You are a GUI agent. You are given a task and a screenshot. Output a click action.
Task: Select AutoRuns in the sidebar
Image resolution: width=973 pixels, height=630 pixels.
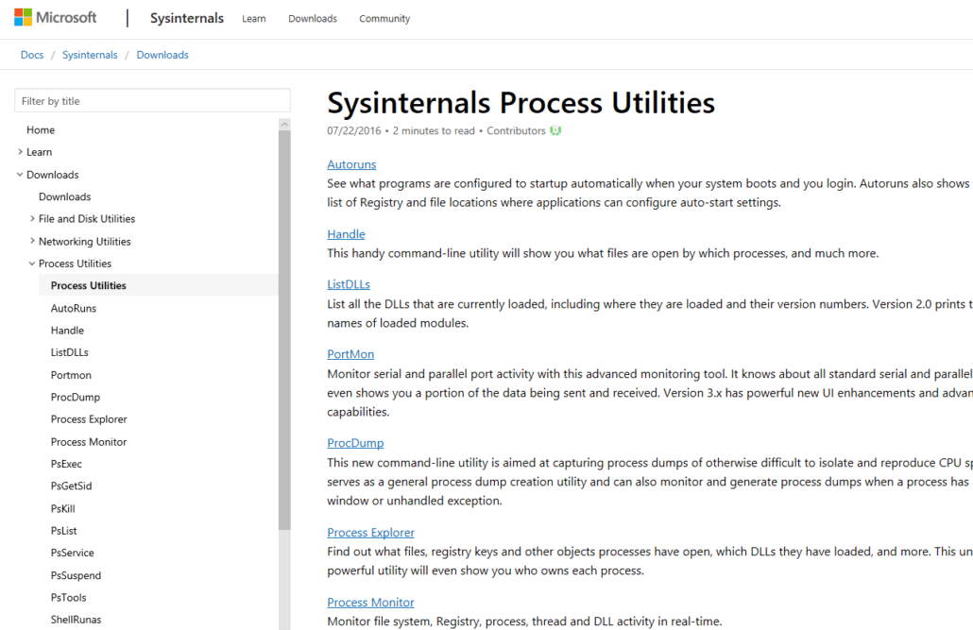pos(74,308)
